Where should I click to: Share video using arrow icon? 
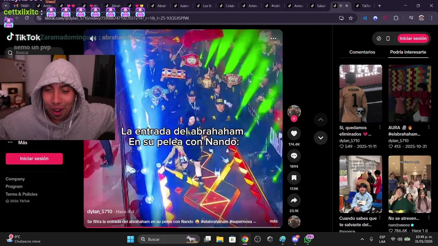point(294,200)
